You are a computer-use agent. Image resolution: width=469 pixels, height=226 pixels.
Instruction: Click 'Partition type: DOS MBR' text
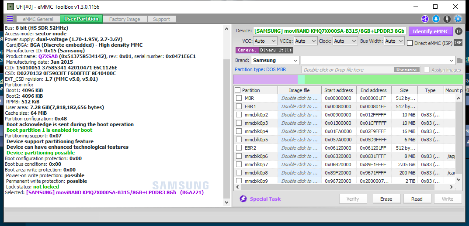(x=260, y=69)
